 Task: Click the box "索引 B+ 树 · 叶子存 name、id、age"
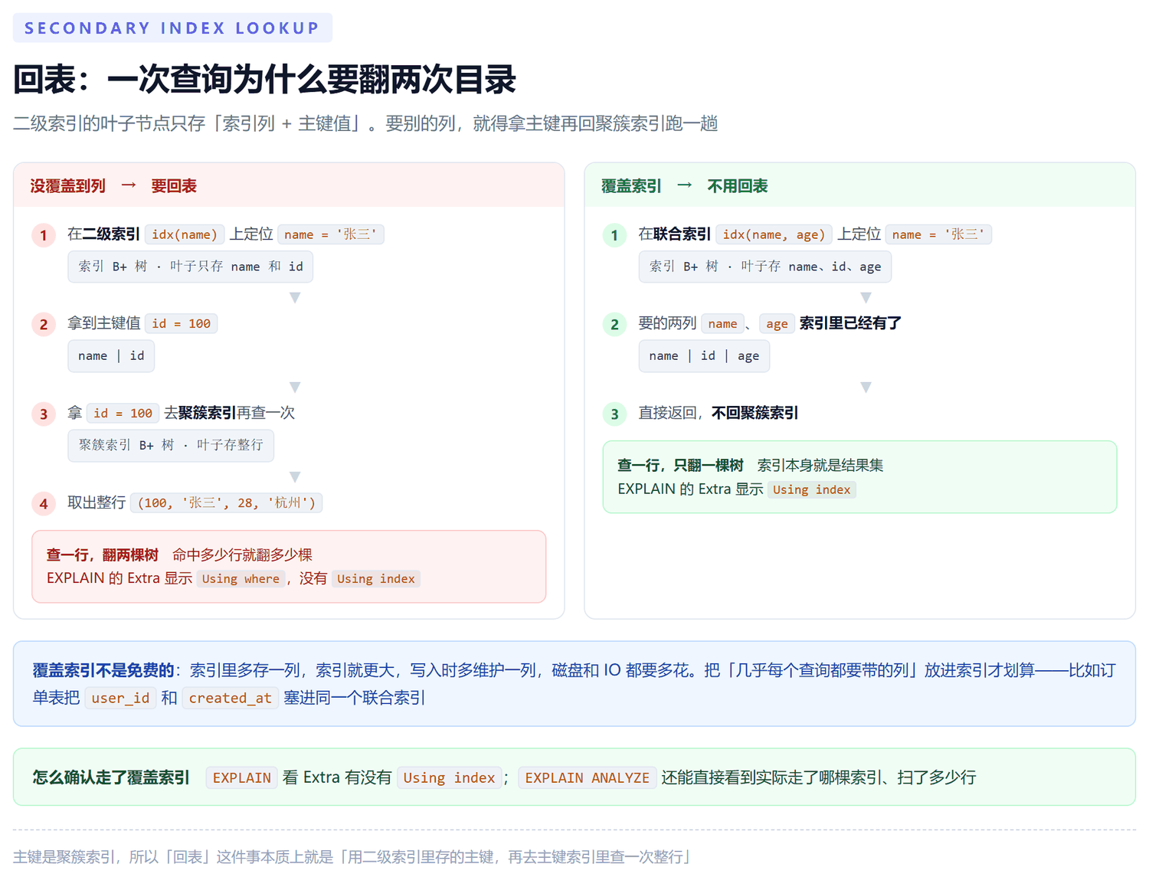tap(765, 267)
